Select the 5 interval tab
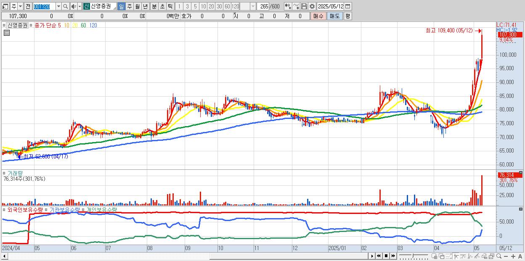Viewport: 525px width, 261px height. (x=195, y=7)
